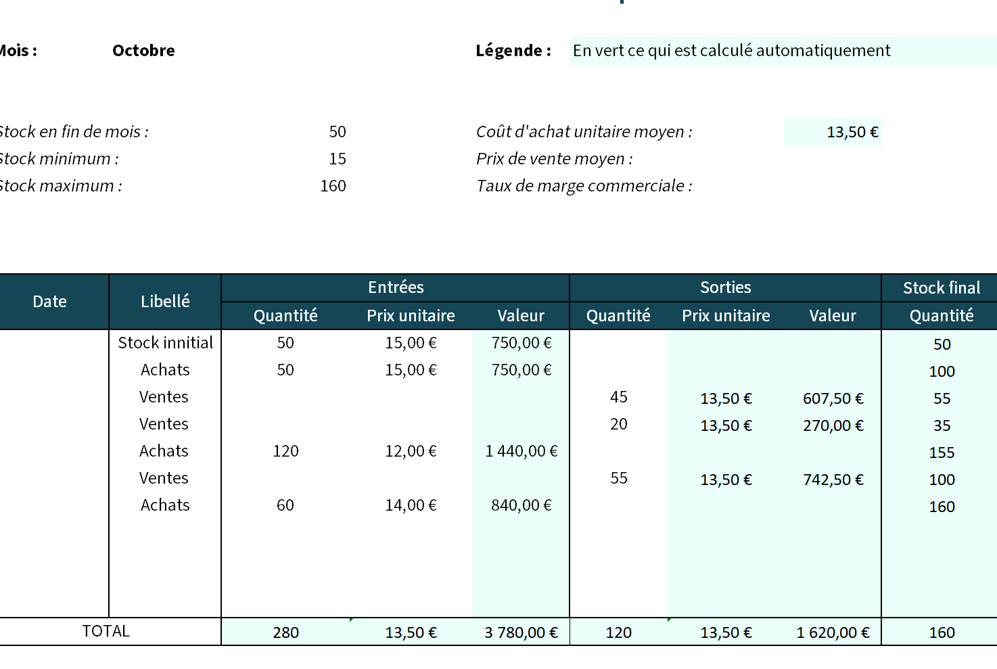Select the Coût d'achat unitaire moyen cell 13,50 €
Viewport: 997px width, 669px height.
tap(833, 132)
